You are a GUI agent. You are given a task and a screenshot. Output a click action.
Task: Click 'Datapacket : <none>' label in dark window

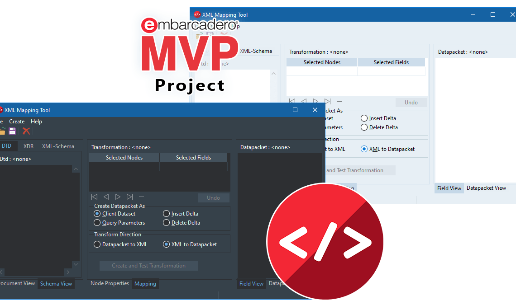click(265, 147)
